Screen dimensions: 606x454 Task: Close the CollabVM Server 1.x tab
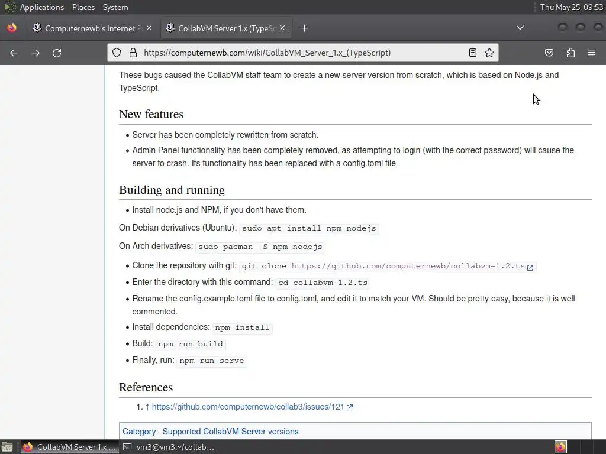[282, 28]
